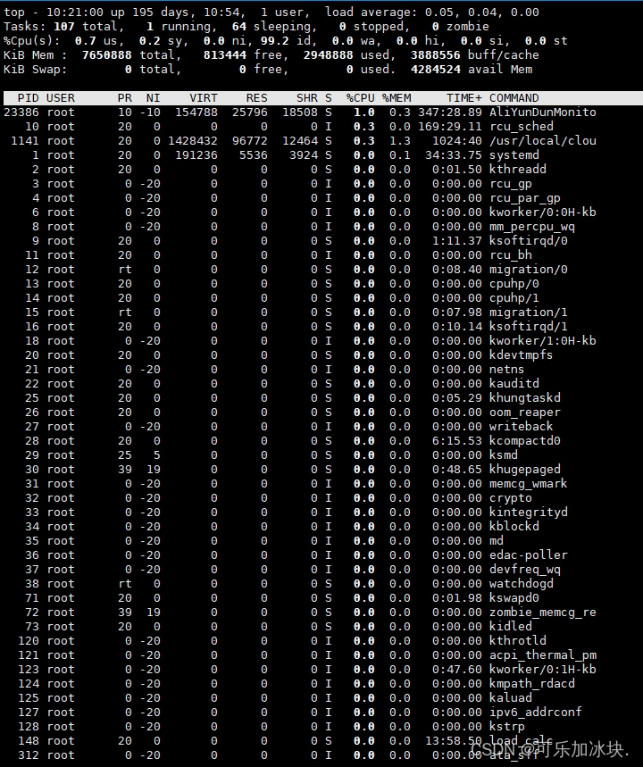643x767 pixels.
Task: Click the kauditd command entry
Action: point(514,384)
